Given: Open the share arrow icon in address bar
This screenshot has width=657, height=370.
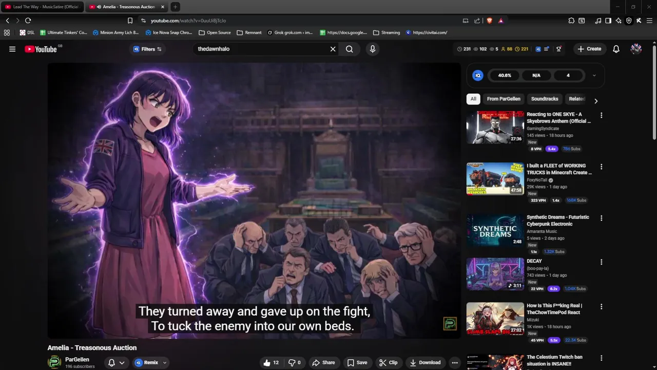Looking at the screenshot, I should [x=477, y=21].
